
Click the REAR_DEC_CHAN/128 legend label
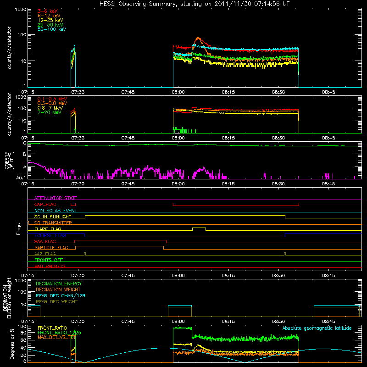61,295
